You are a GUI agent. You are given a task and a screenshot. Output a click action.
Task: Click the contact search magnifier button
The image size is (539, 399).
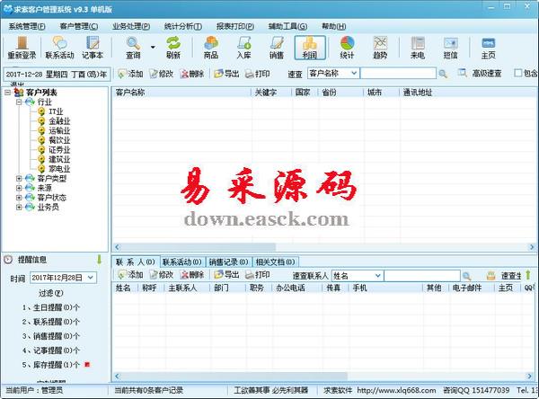point(466,276)
